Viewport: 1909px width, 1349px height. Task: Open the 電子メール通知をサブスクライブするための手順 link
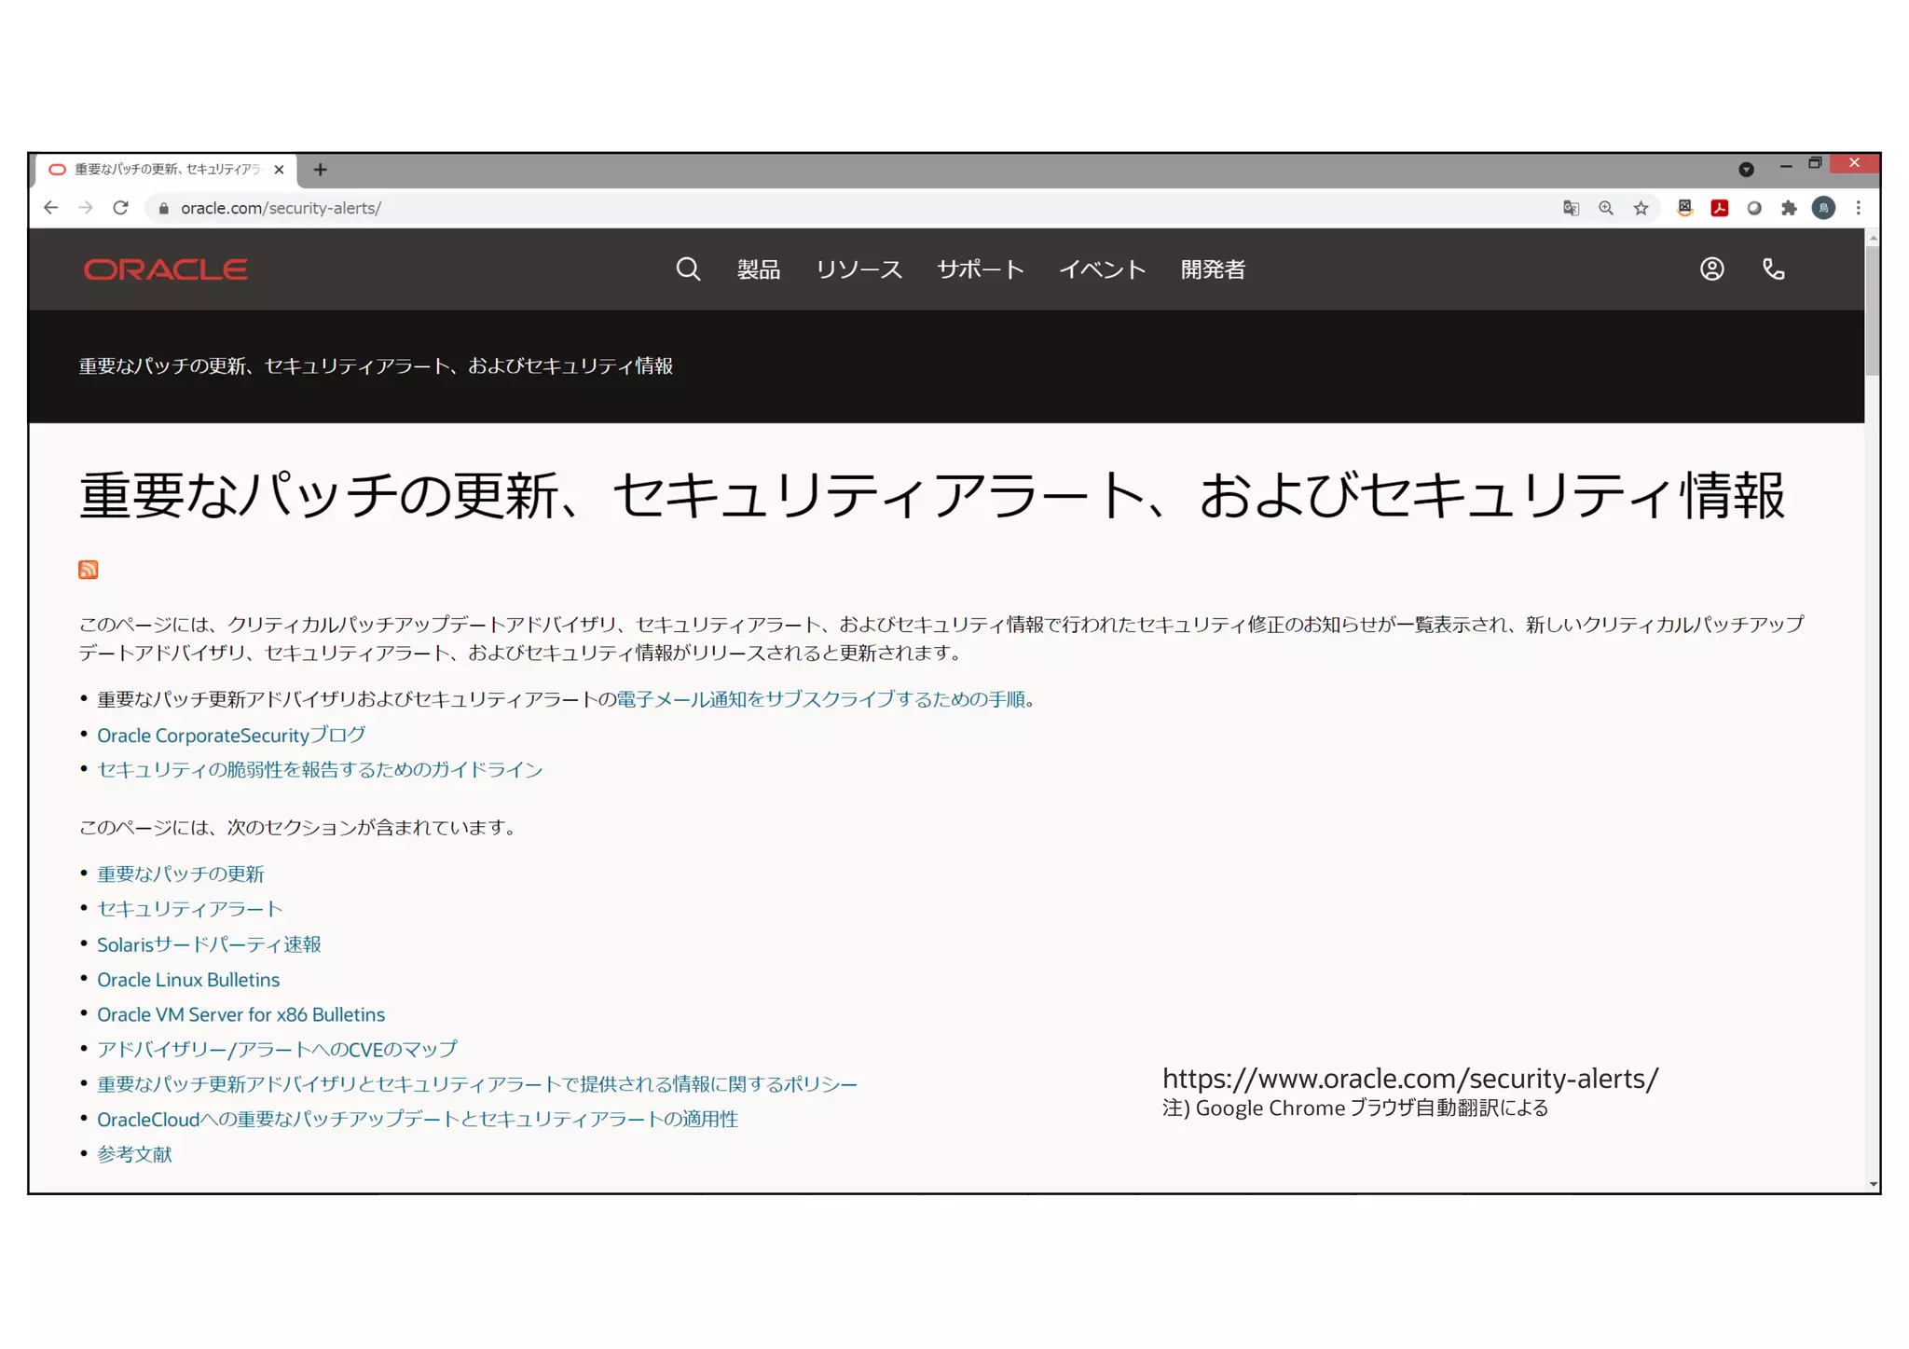[820, 699]
